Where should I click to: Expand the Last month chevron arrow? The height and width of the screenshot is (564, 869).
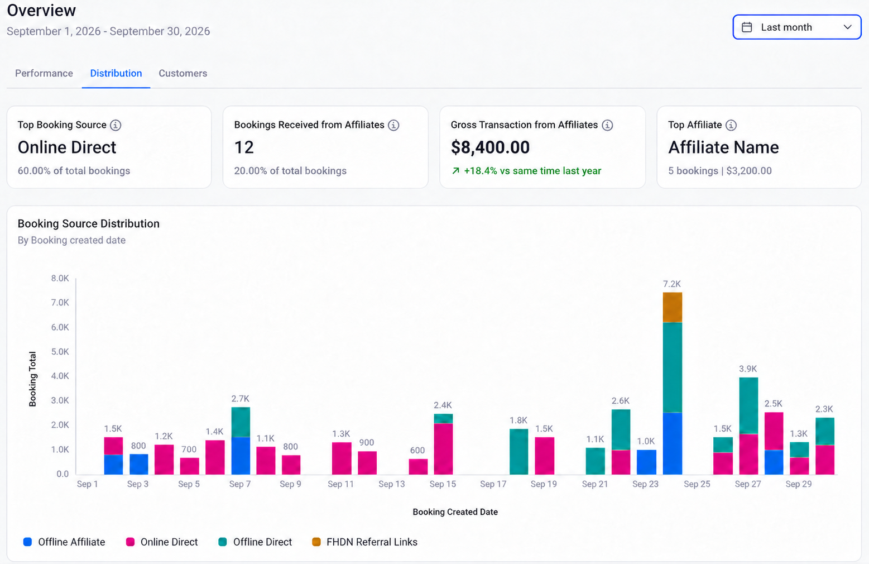(847, 27)
